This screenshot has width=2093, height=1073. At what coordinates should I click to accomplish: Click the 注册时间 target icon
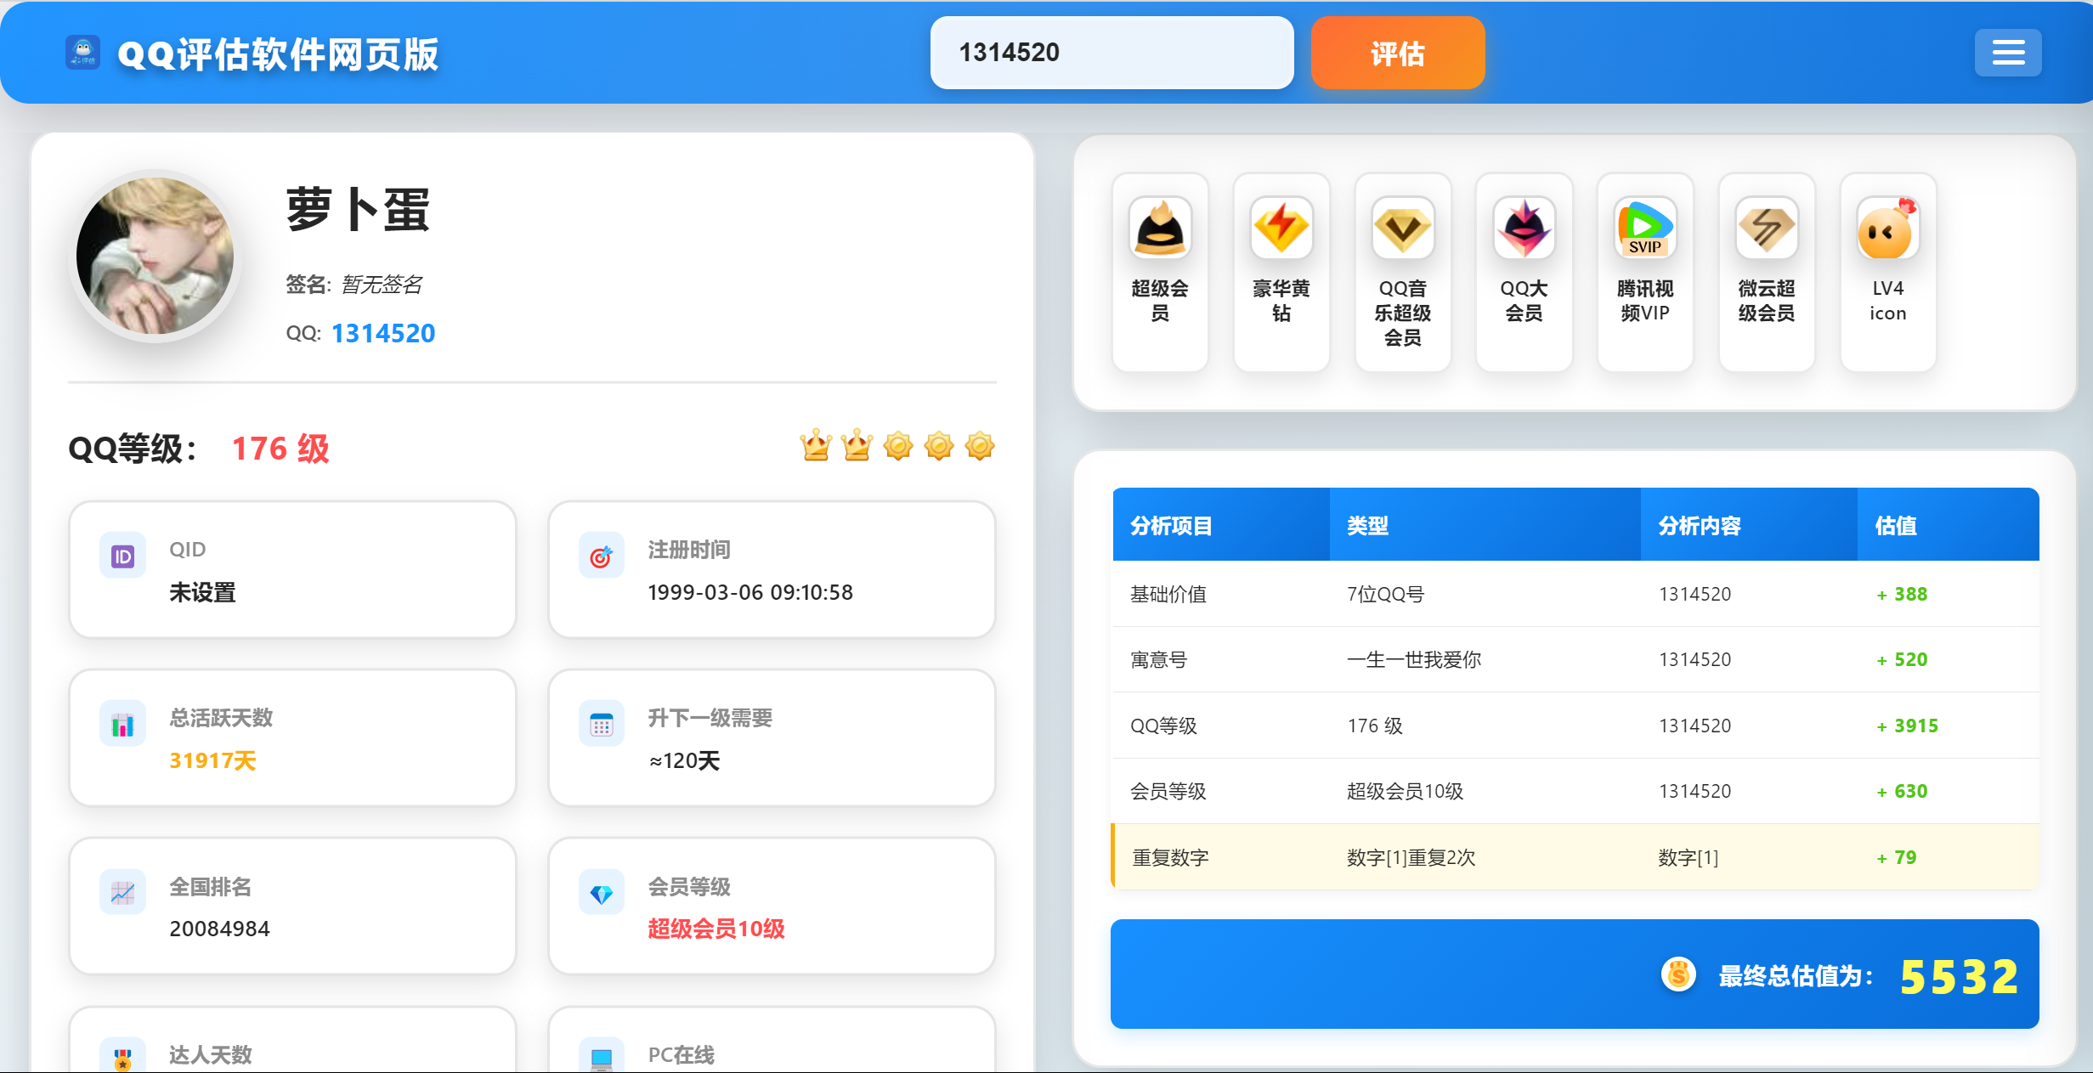(x=601, y=556)
